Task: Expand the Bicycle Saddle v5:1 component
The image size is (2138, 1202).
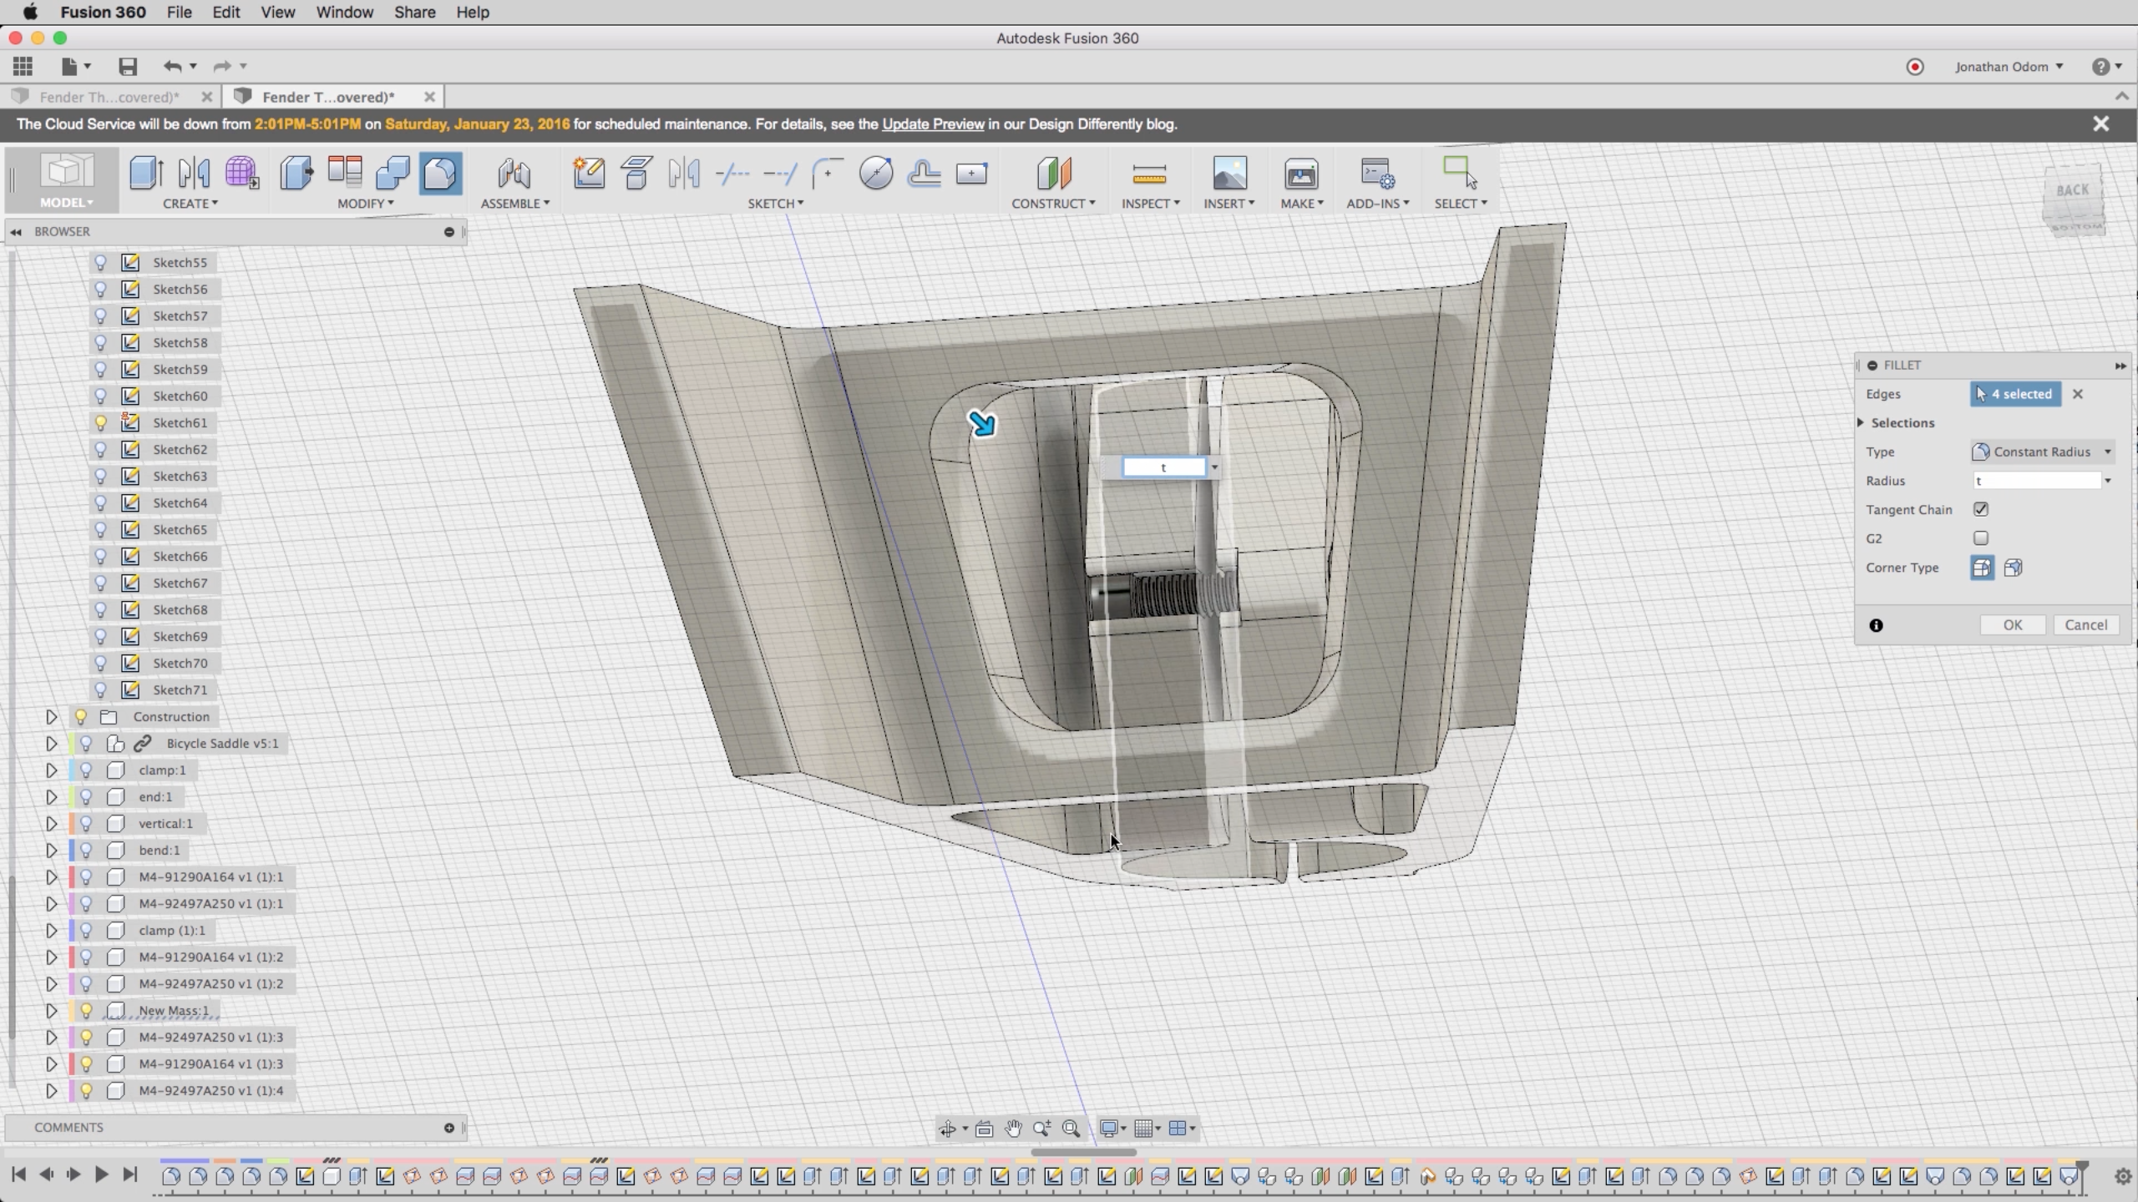Action: [51, 744]
